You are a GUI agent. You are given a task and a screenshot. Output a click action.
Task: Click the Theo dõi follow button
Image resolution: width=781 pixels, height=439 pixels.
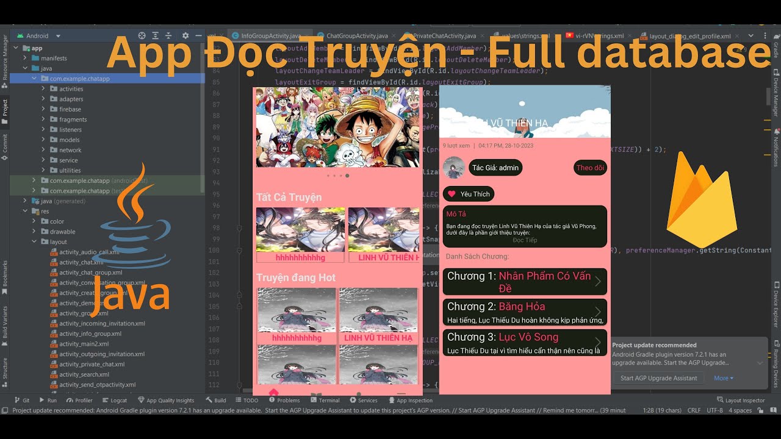tap(590, 168)
